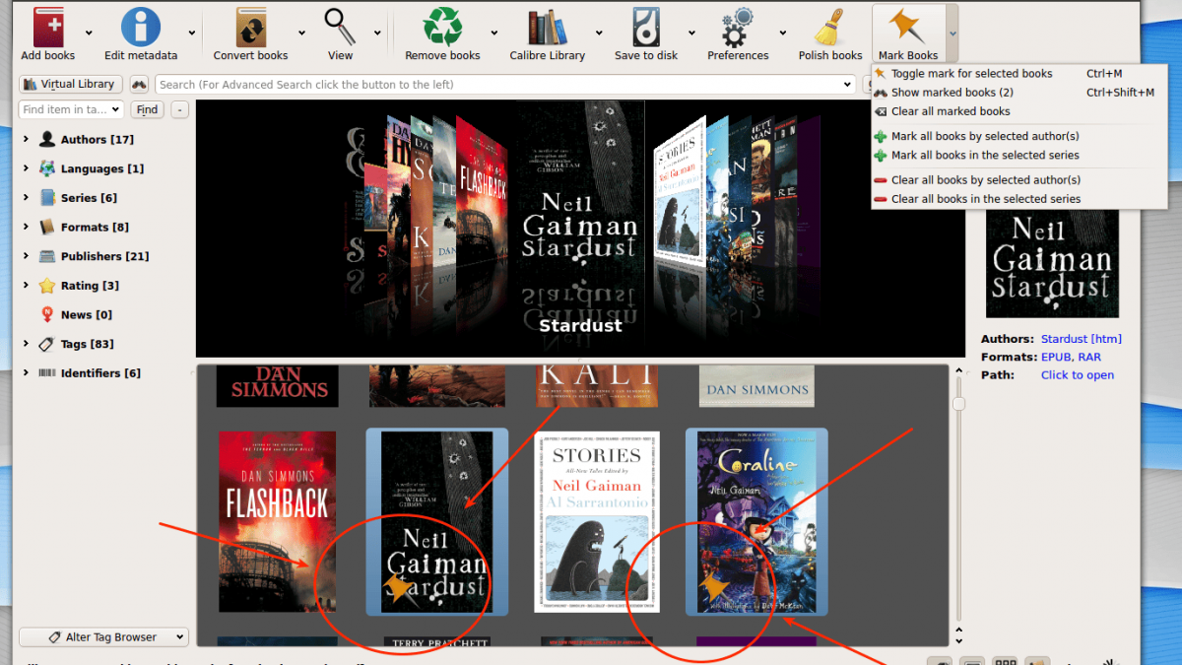Choose Clear all marked books
This screenshot has height=665, width=1182.
click(x=950, y=111)
